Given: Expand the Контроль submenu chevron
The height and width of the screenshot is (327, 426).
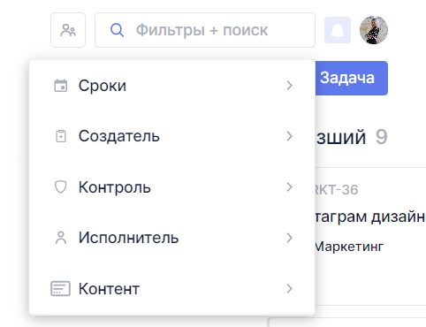Looking at the screenshot, I should 289,187.
